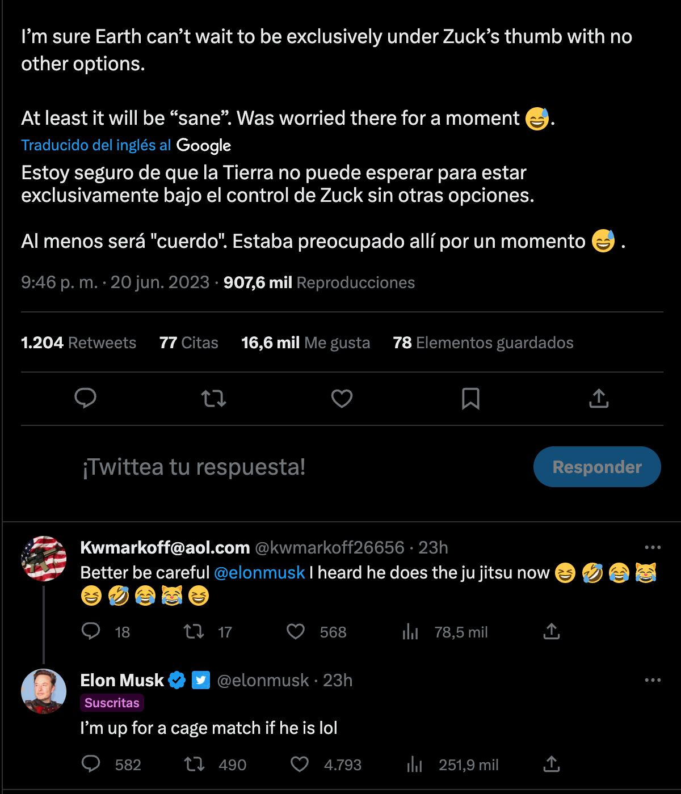Screen dimensions: 681x794
Task: Share Kwmarkoff's reply using the share icon
Action: pos(552,632)
